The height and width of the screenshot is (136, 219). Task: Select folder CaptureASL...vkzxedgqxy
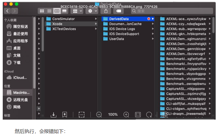tap(185, 99)
